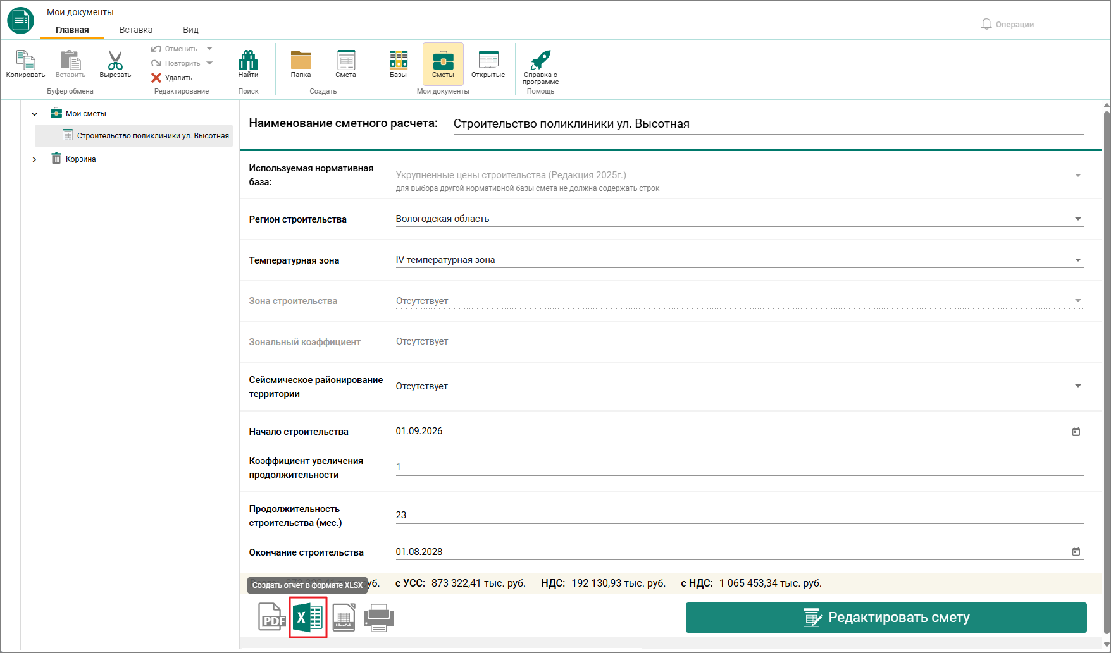1111x653 pixels.
Task: Click Редактировать смету button
Action: pyautogui.click(x=886, y=618)
